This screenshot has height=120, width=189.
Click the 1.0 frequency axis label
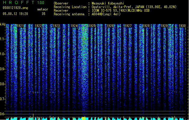point(3,54)
